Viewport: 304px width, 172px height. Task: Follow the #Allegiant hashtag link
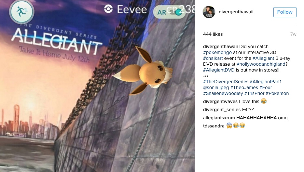(x=263, y=58)
